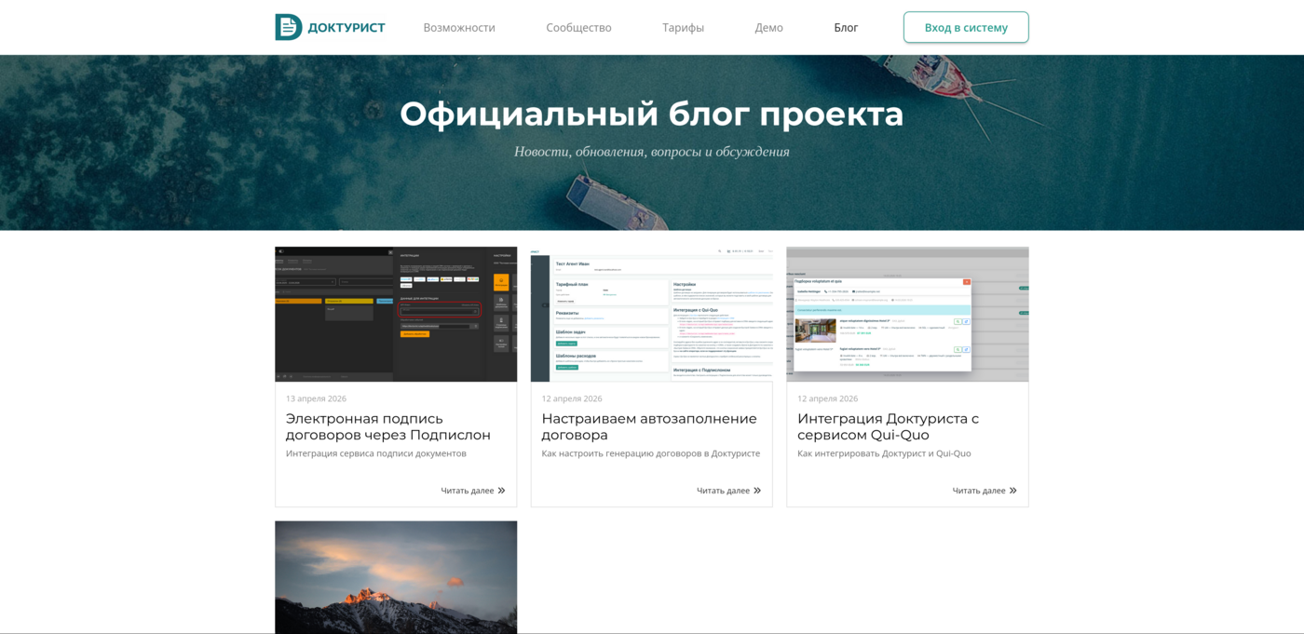
Task: Click double-chevron icon in the автозаполнение card
Action: tap(757, 491)
